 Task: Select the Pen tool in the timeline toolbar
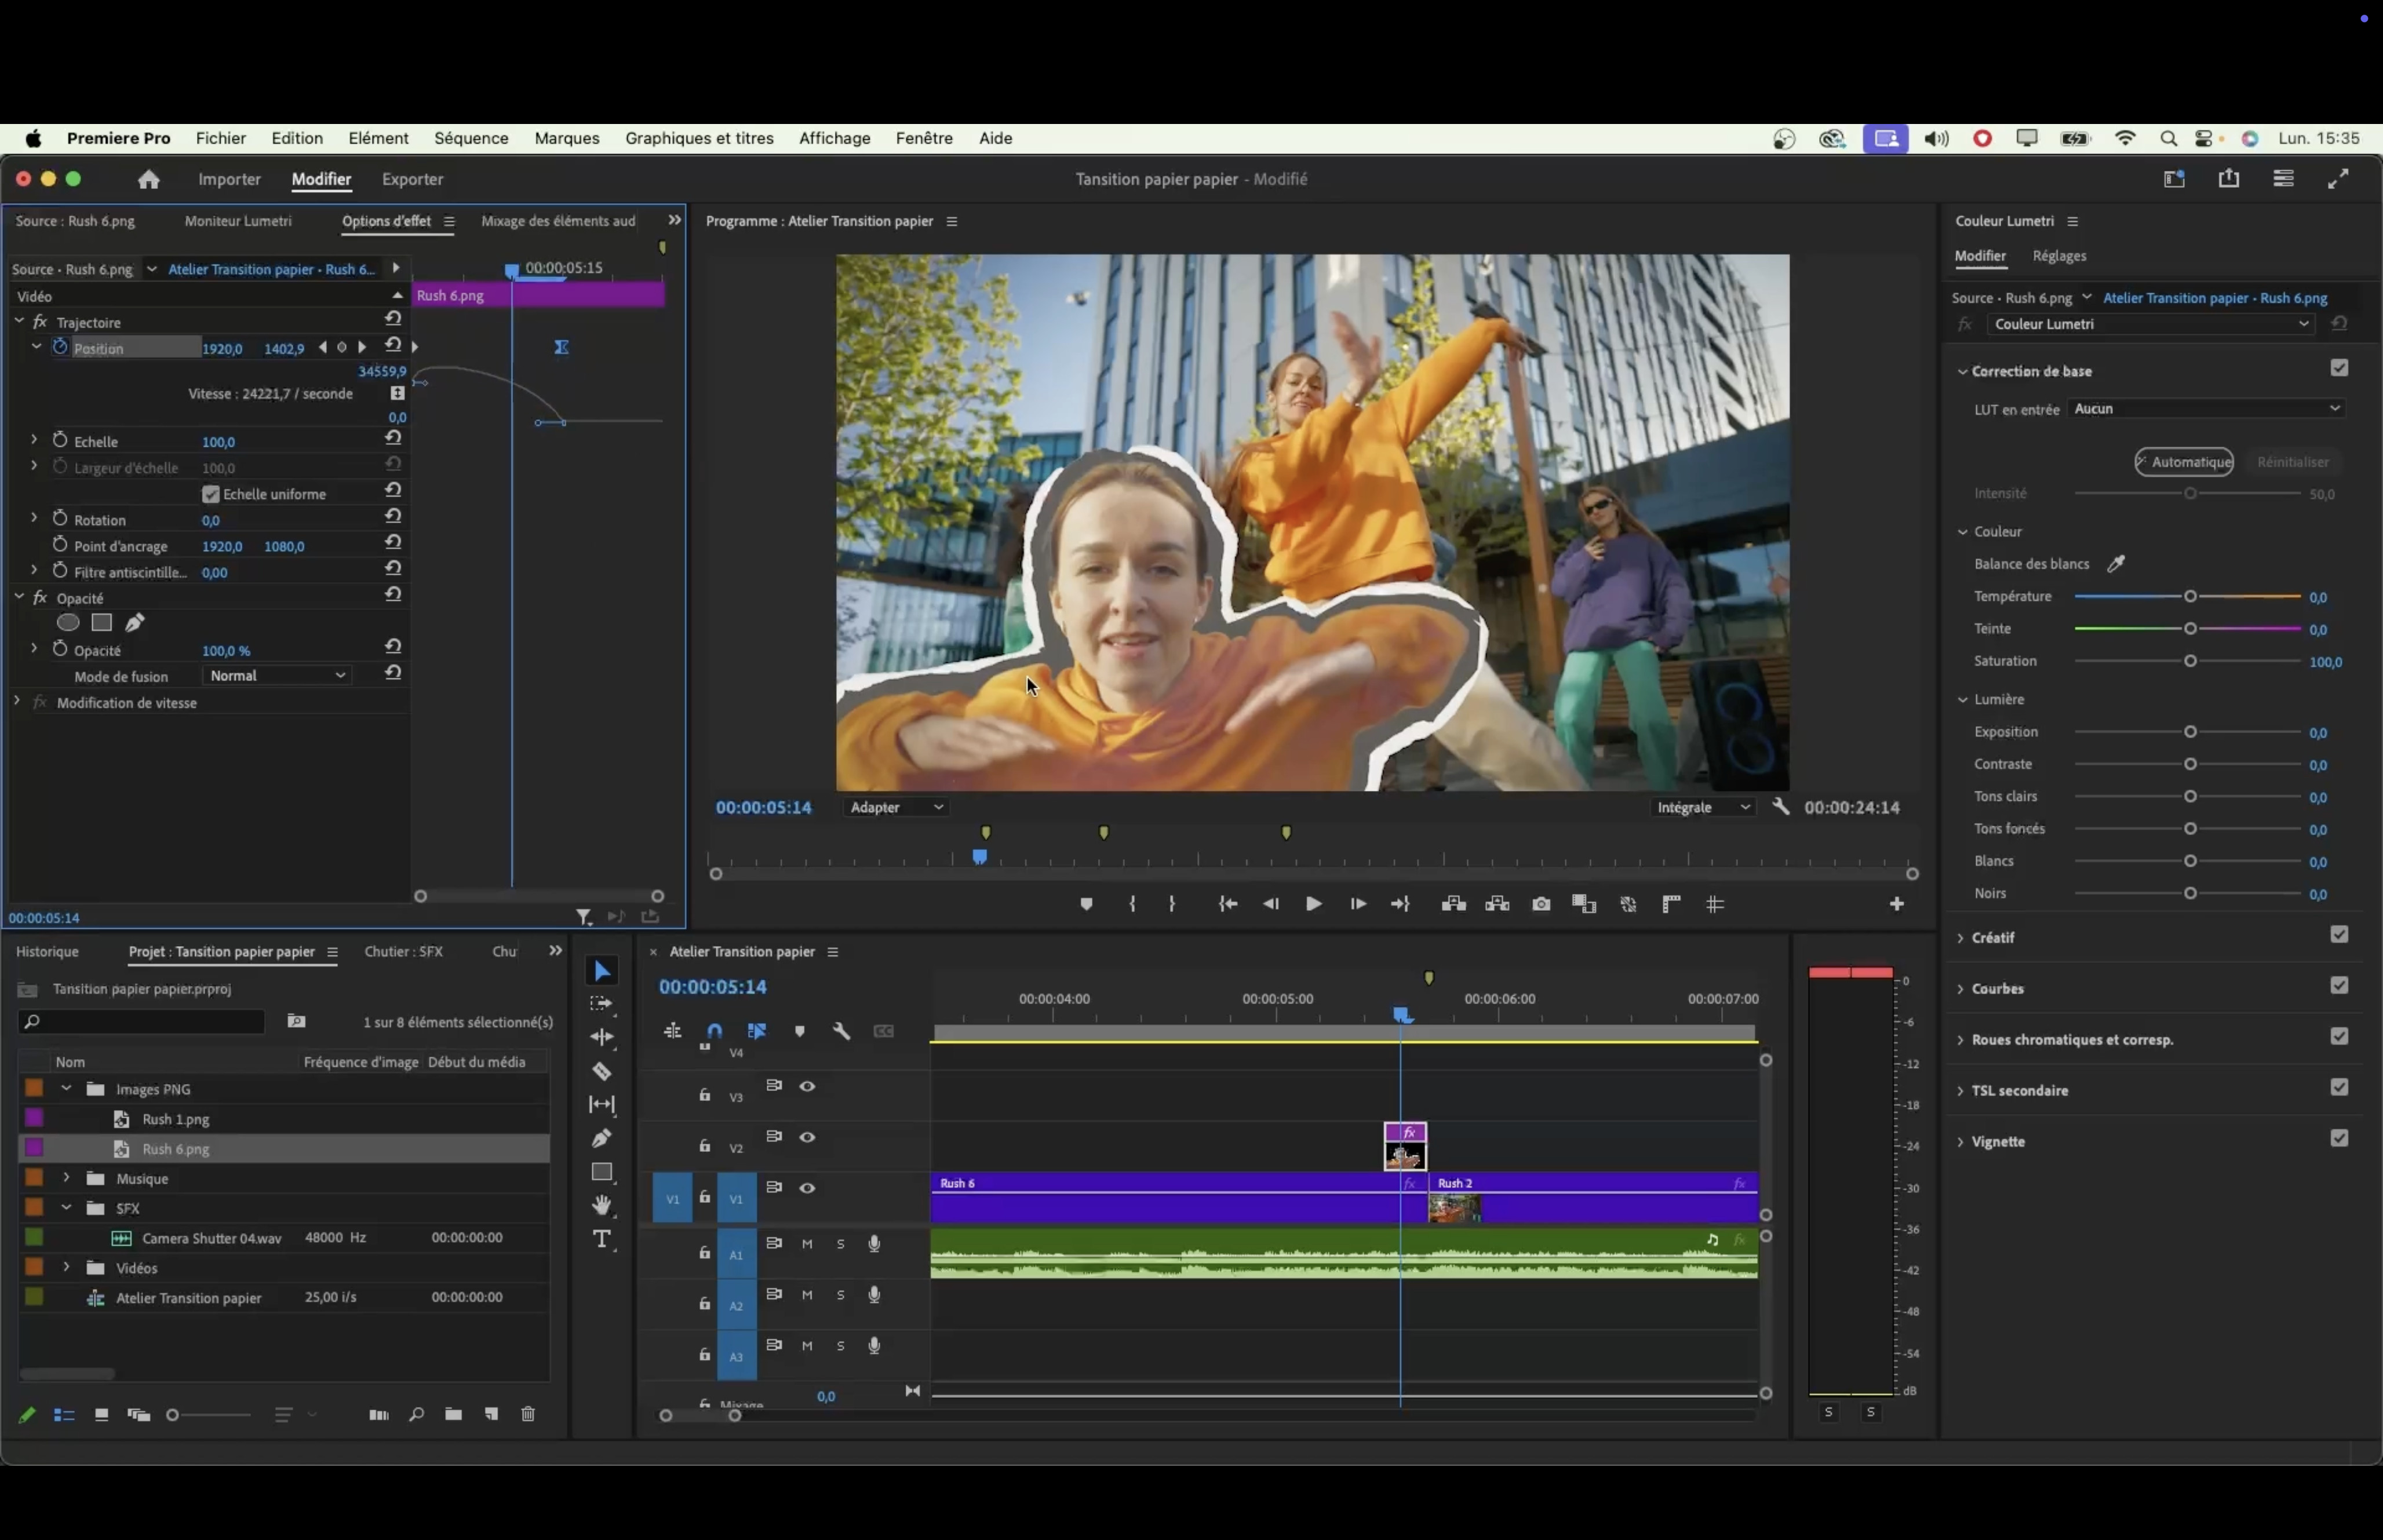pos(602,1138)
